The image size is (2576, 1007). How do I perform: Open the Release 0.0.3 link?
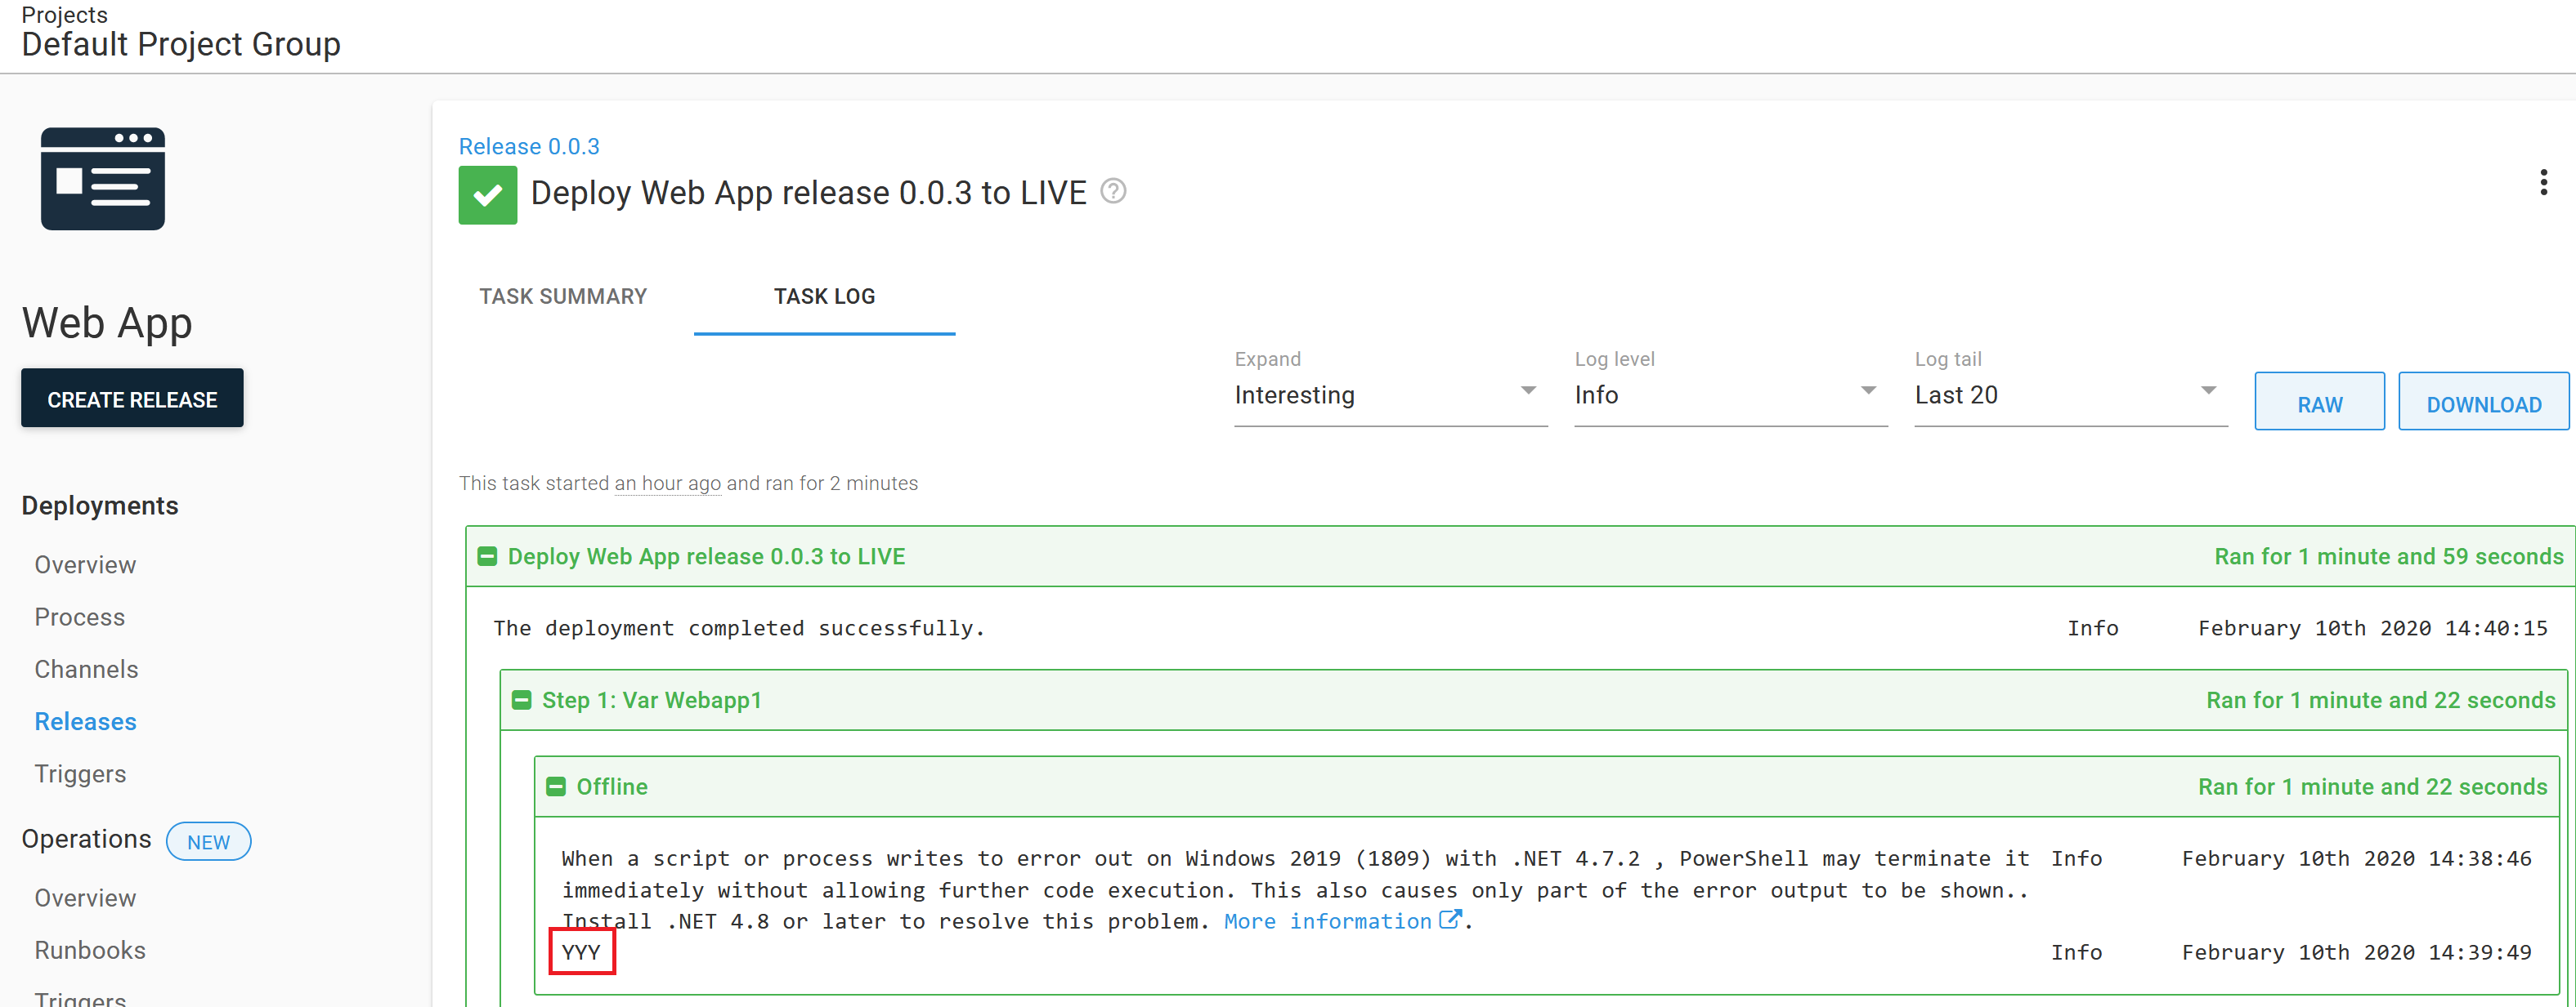[529, 146]
